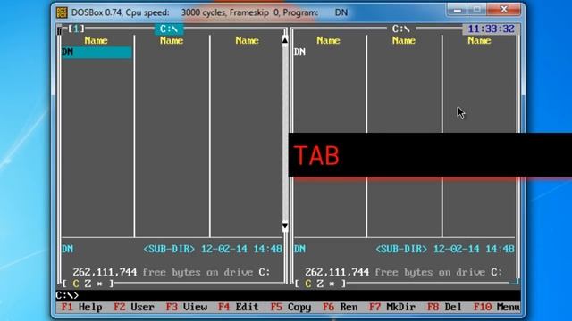The height and width of the screenshot is (321, 572).
Task: Click the left panel scrollbar down arrow
Action: 285,227
